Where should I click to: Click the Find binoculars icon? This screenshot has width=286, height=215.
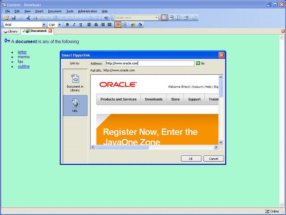[91, 18]
